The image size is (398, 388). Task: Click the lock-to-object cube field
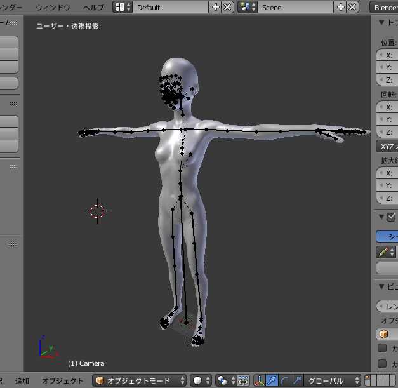(x=387, y=334)
